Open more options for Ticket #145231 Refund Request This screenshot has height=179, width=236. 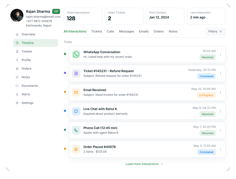click(220, 74)
